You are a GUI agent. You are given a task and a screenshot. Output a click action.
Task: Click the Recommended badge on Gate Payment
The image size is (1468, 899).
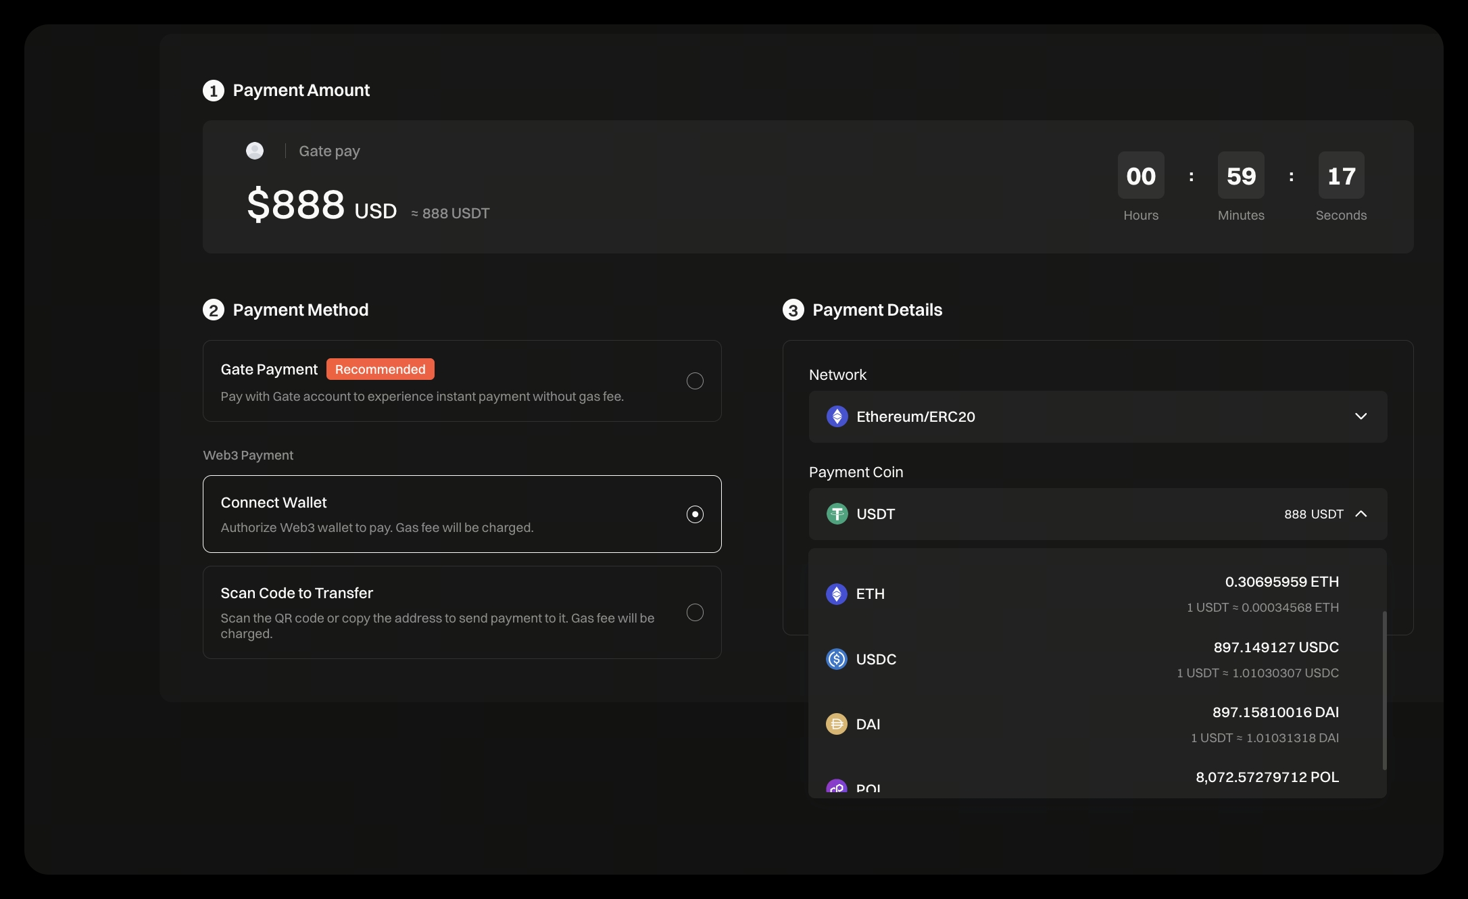(380, 369)
